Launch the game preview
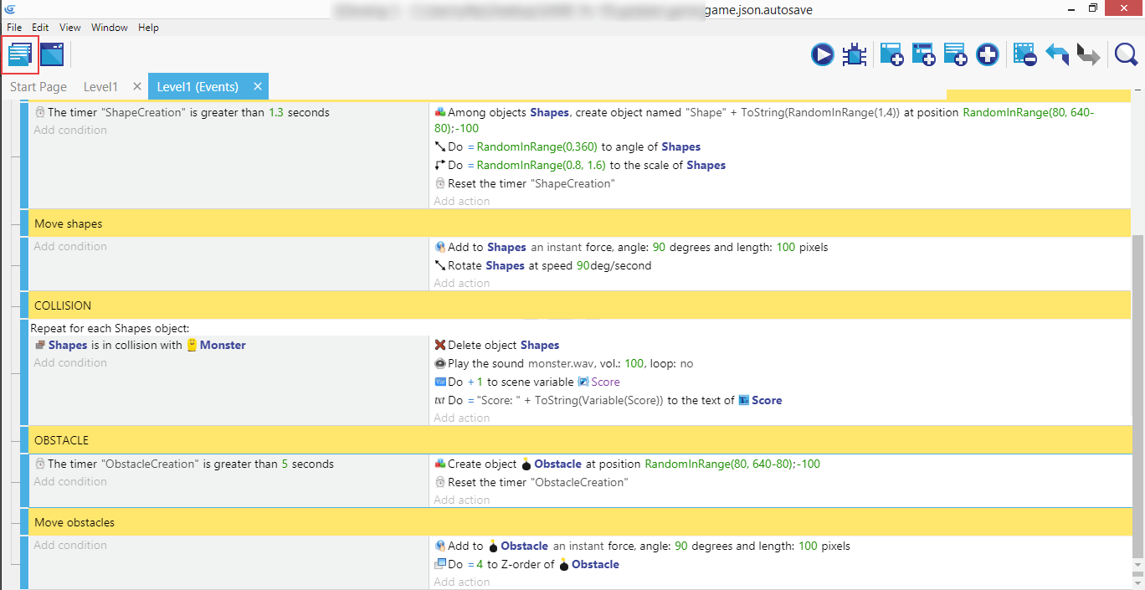The image size is (1145, 590). pos(822,55)
